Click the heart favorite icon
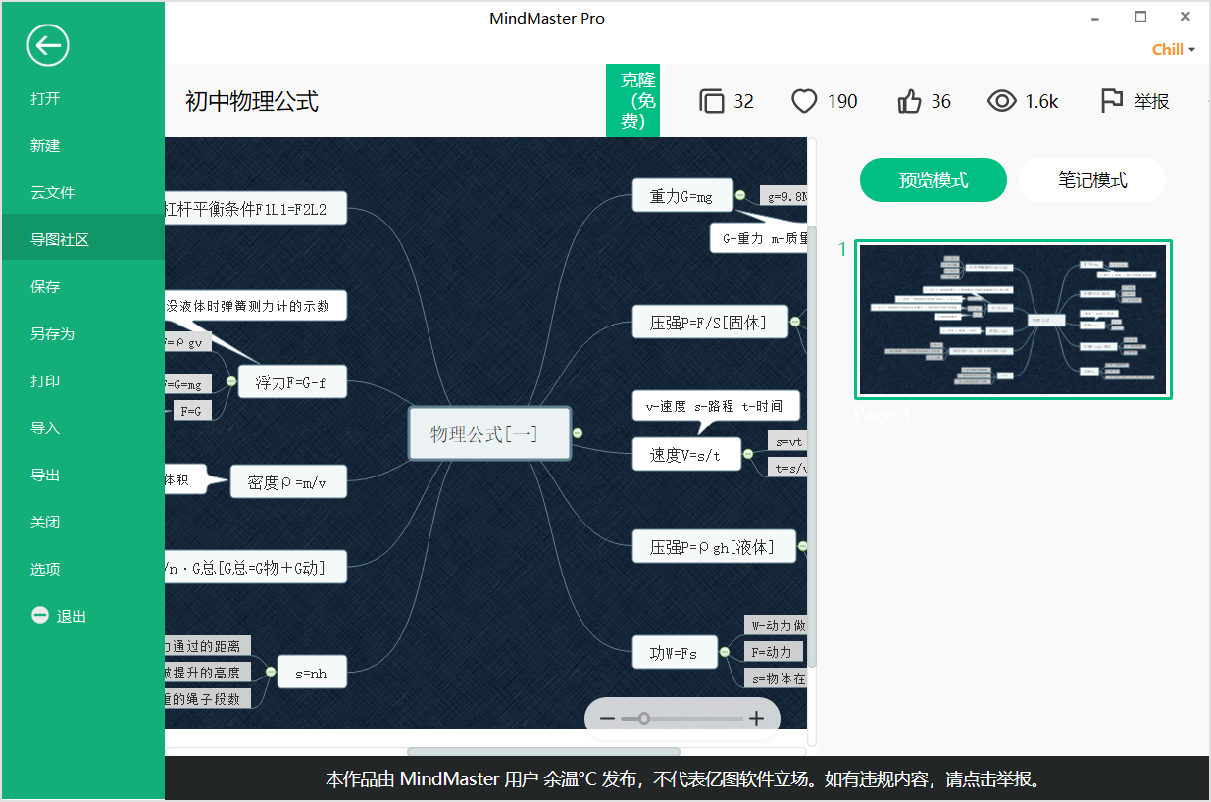Viewport: 1211px width, 802px height. (804, 101)
